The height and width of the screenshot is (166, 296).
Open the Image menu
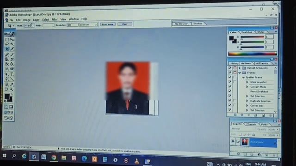point(27,20)
